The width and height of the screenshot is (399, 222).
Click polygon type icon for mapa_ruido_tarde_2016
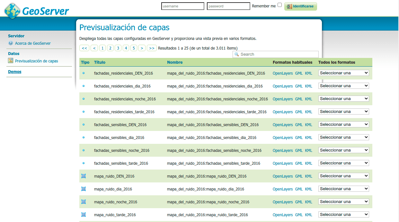coord(84,215)
